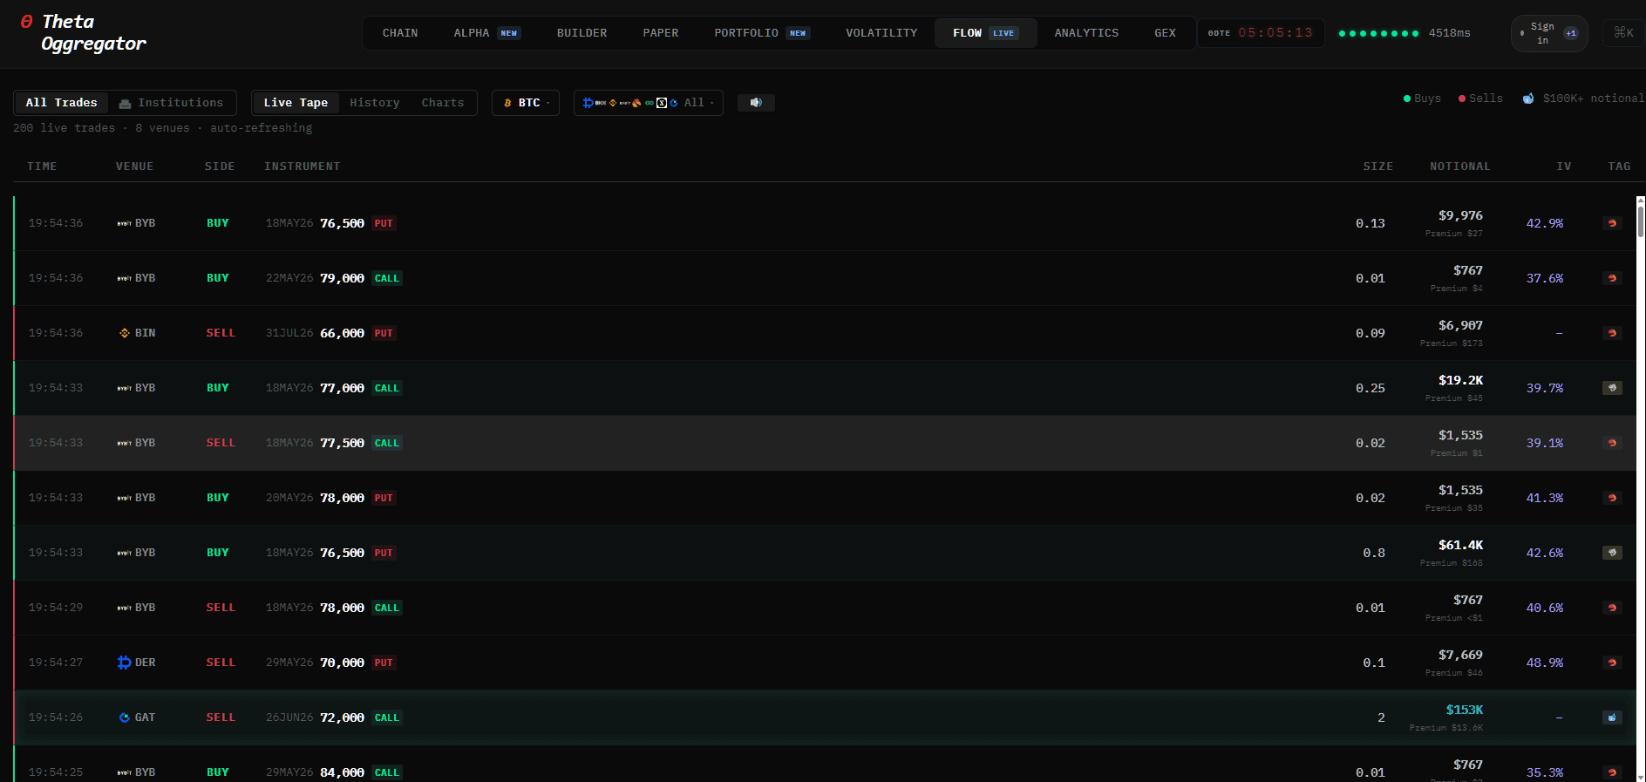Sort by the IV column header
The width and height of the screenshot is (1646, 782).
1564,167
